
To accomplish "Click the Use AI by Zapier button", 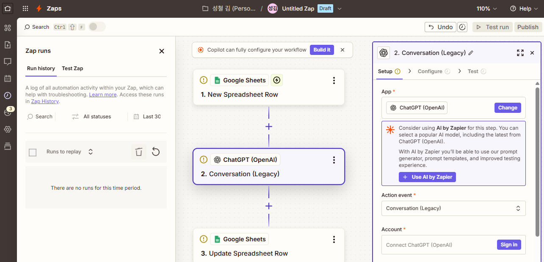I will (x=427, y=177).
